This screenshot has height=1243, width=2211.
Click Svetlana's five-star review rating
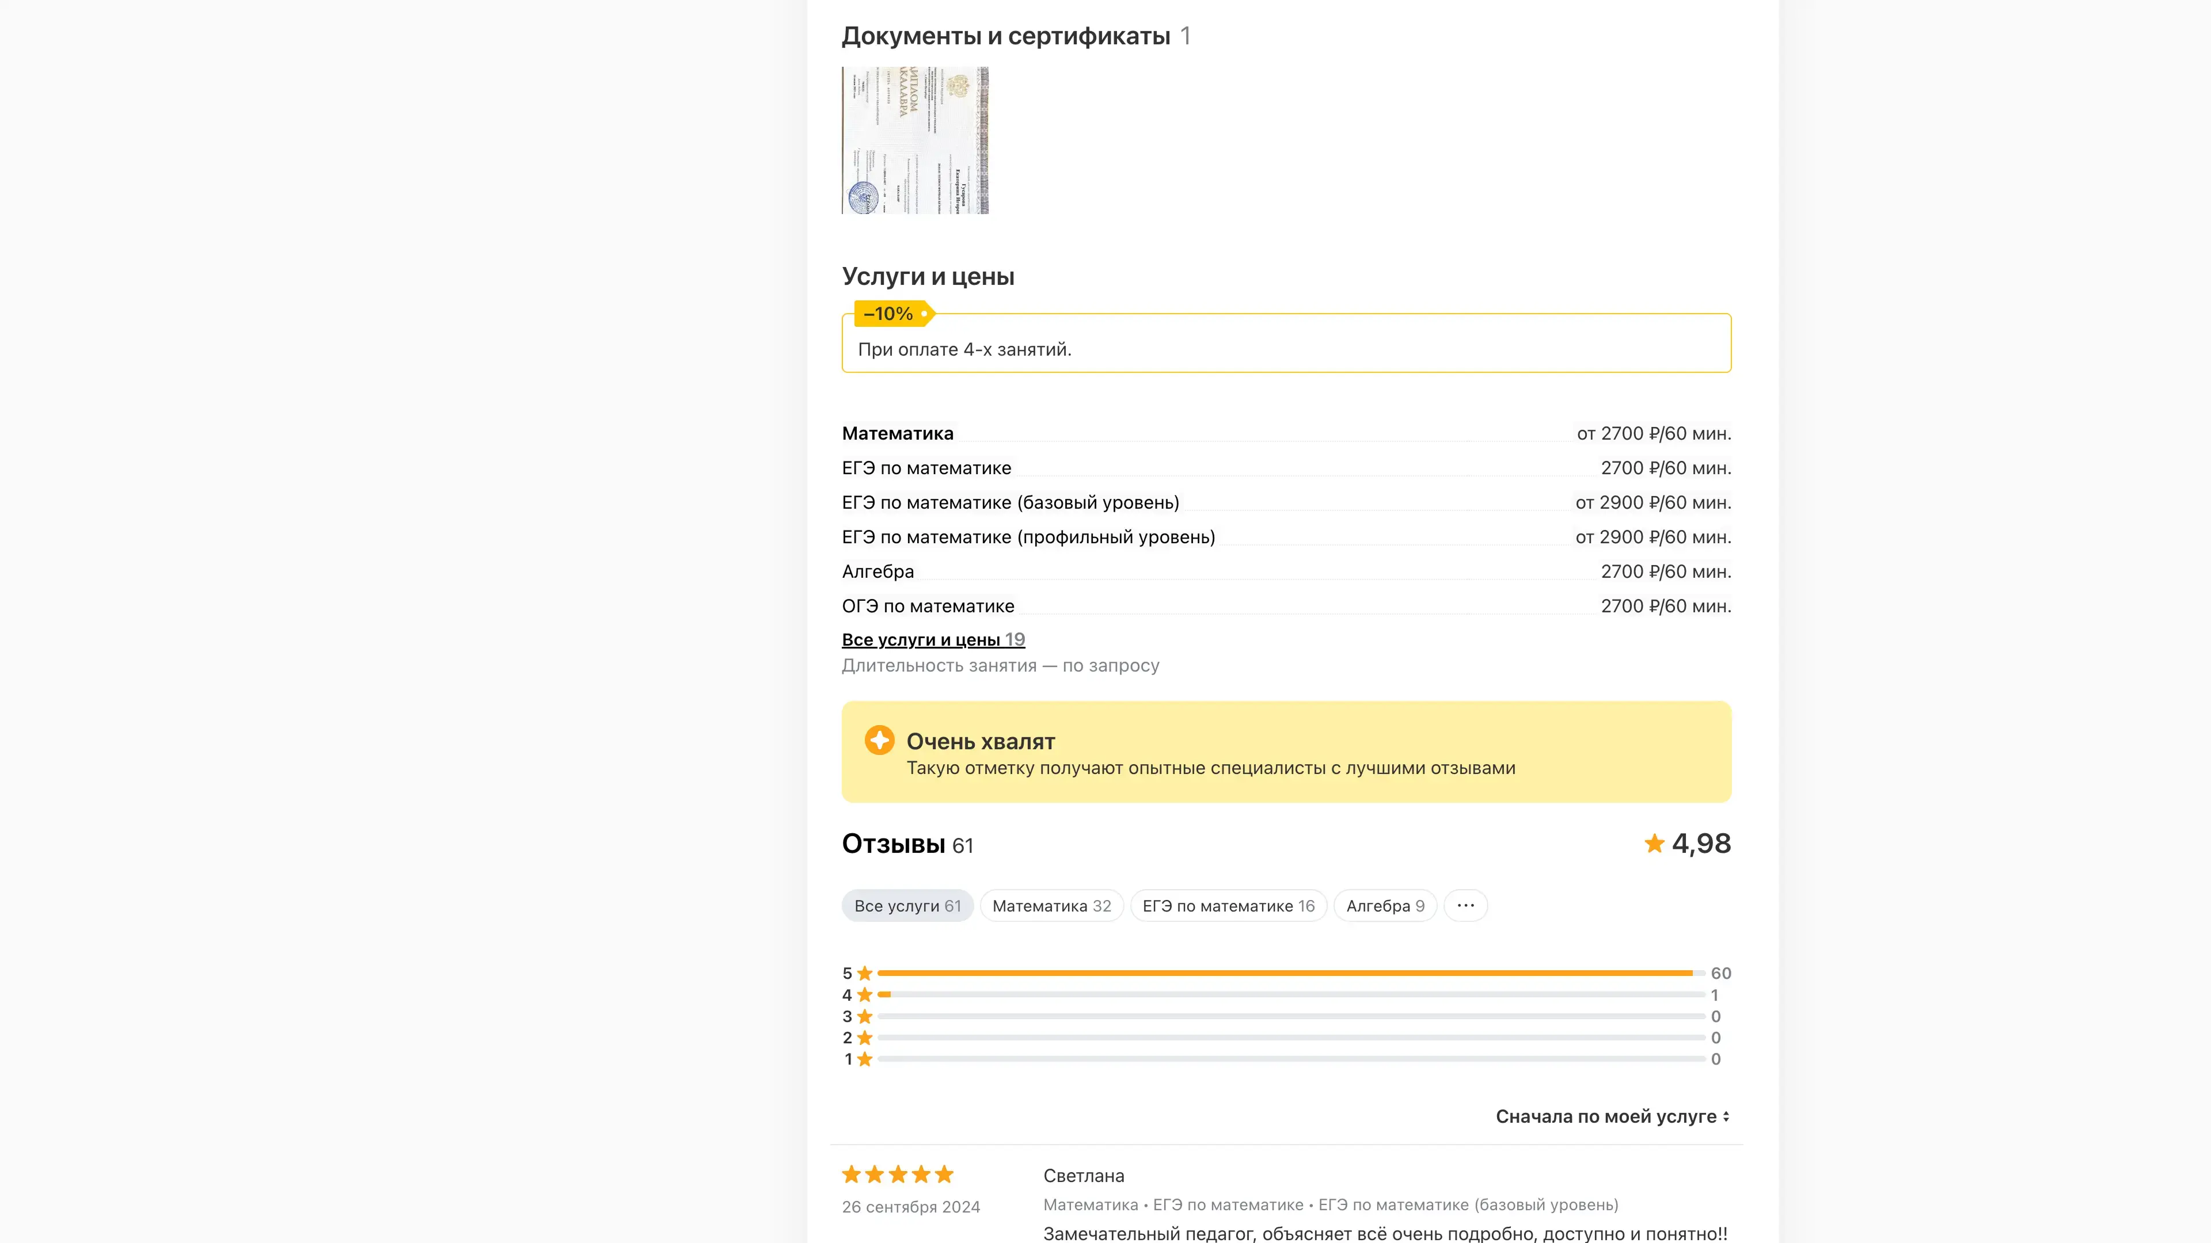point(898,1175)
